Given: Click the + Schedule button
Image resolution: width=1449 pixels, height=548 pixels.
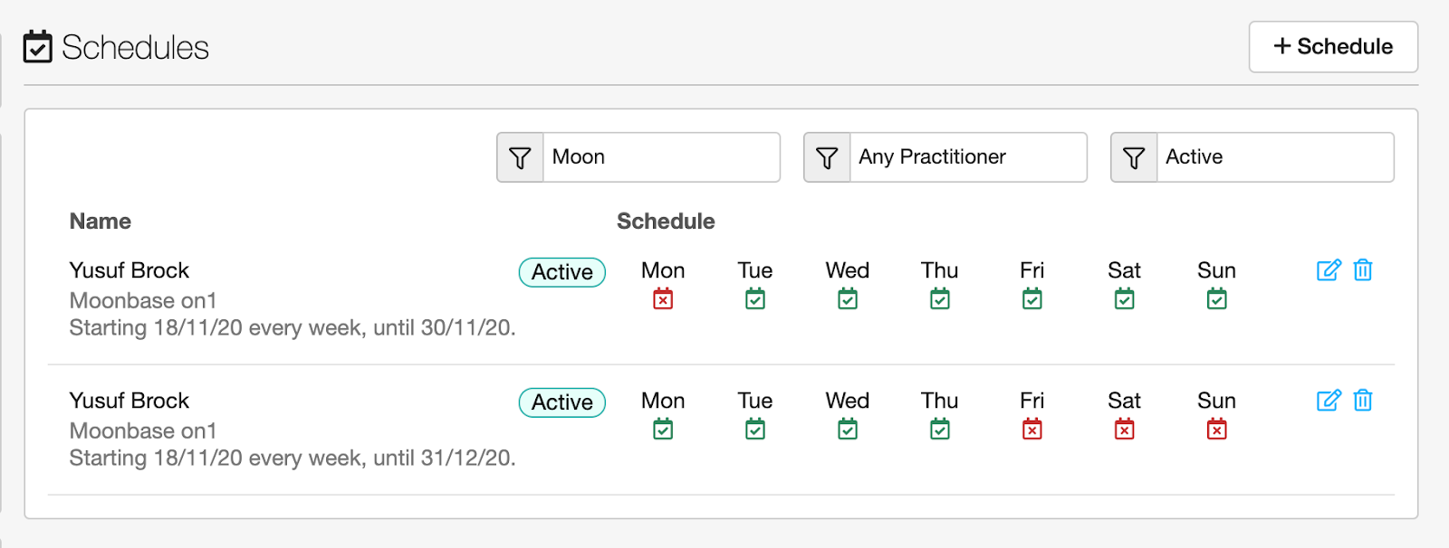Looking at the screenshot, I should (x=1333, y=47).
